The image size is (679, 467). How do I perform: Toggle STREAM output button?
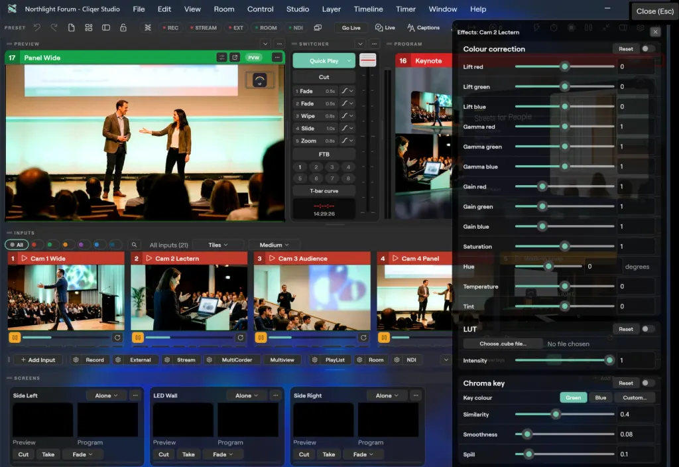coord(204,27)
